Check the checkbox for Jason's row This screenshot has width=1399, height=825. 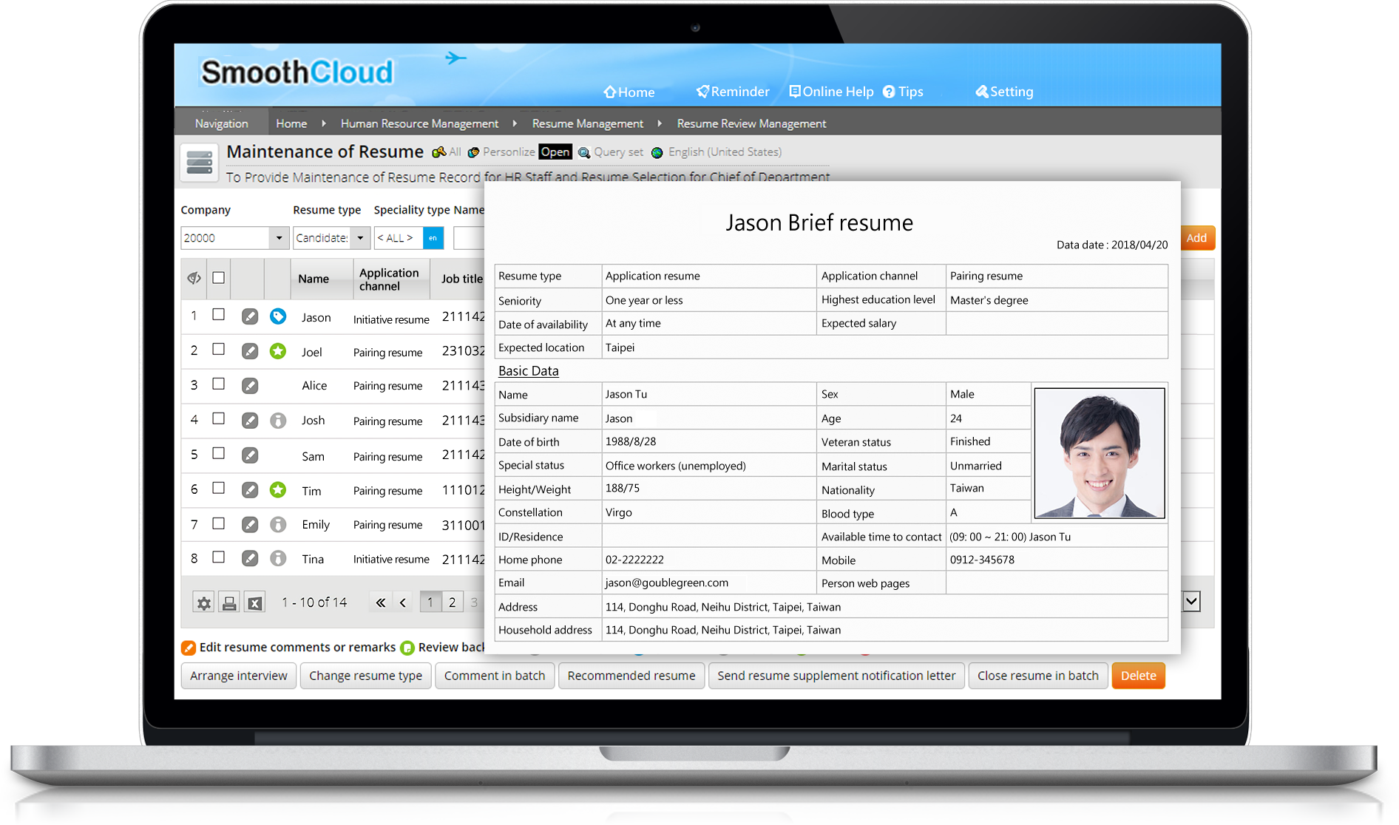[218, 314]
